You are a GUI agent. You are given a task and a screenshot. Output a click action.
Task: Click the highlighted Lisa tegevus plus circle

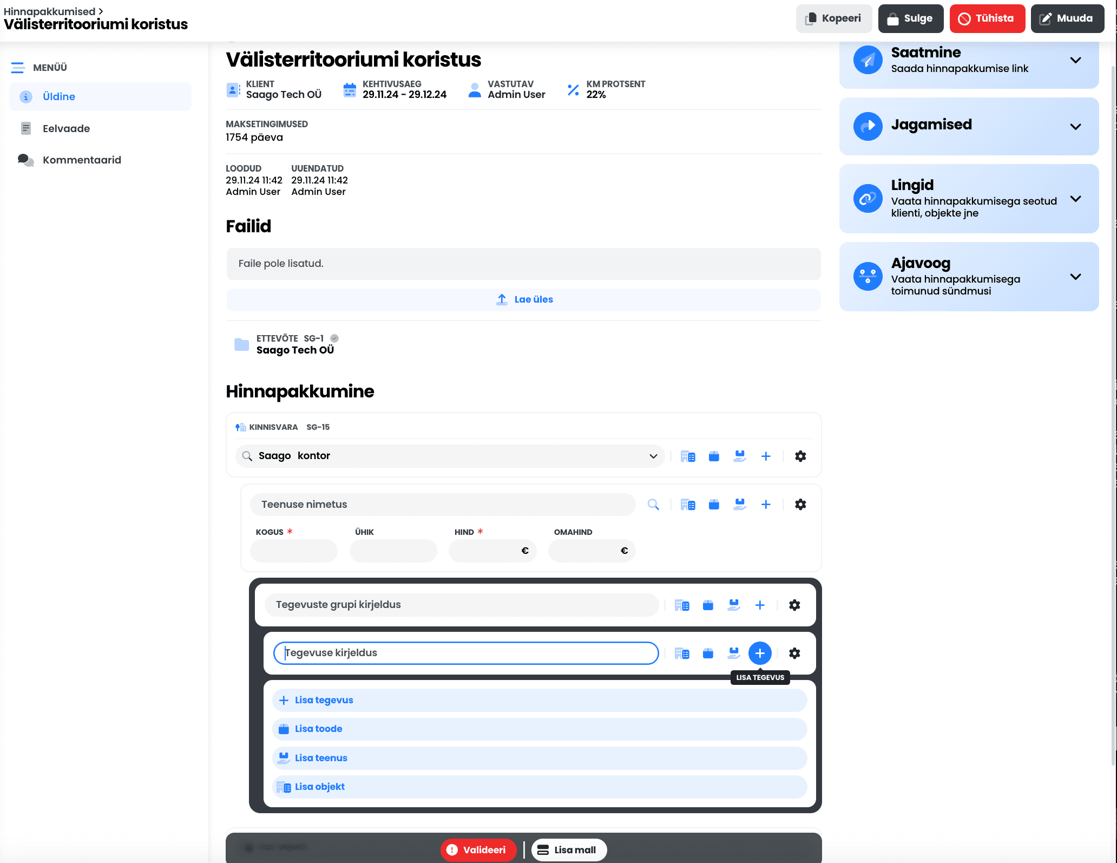760,653
